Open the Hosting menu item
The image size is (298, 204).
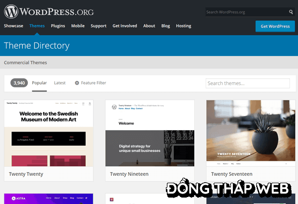coord(184,26)
